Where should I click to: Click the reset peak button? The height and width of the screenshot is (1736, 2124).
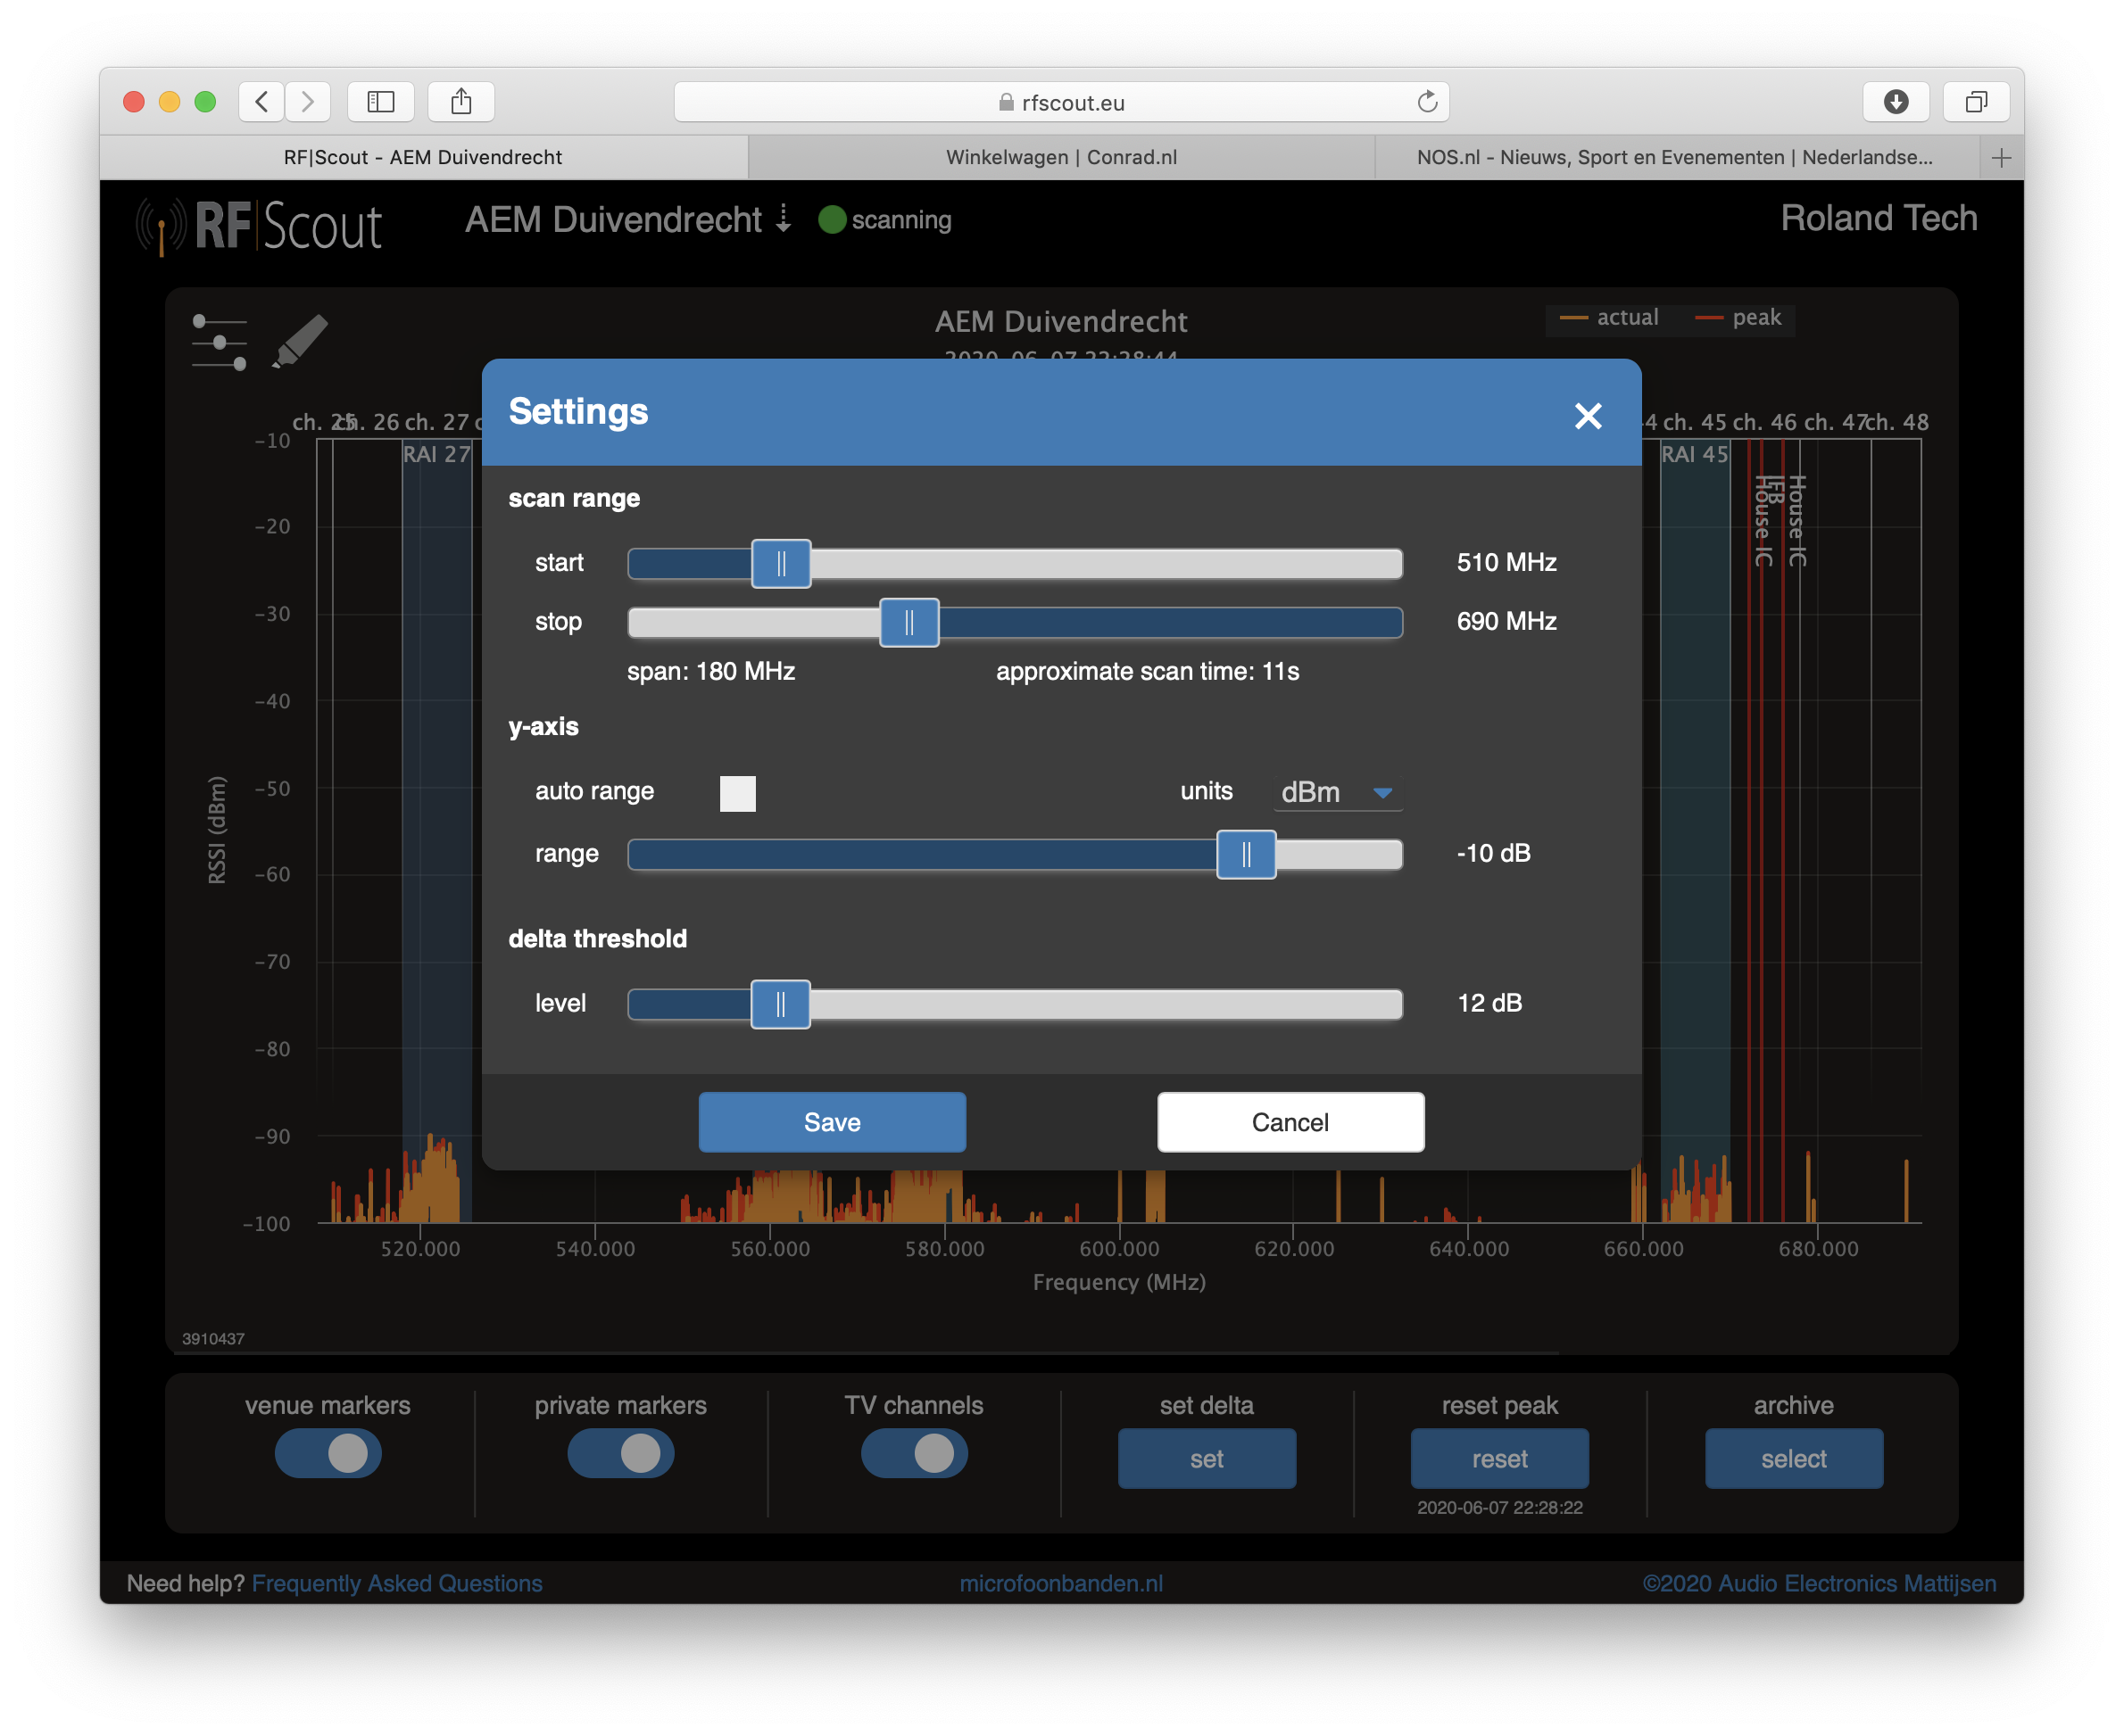(x=1498, y=1458)
